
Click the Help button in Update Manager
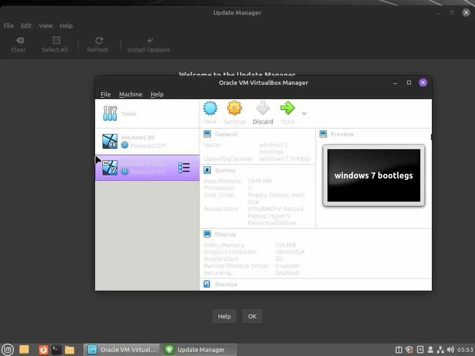224,316
